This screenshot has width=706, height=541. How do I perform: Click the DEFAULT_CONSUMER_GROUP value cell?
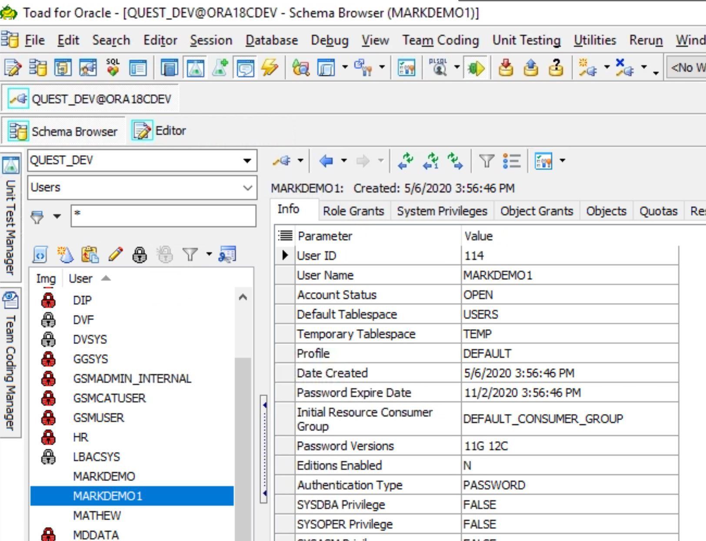[x=569, y=419]
